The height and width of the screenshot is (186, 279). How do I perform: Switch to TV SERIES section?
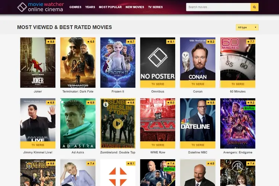pos(155,7)
